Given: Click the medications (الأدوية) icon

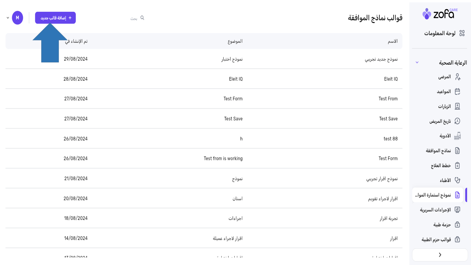Looking at the screenshot, I should 458,136.
